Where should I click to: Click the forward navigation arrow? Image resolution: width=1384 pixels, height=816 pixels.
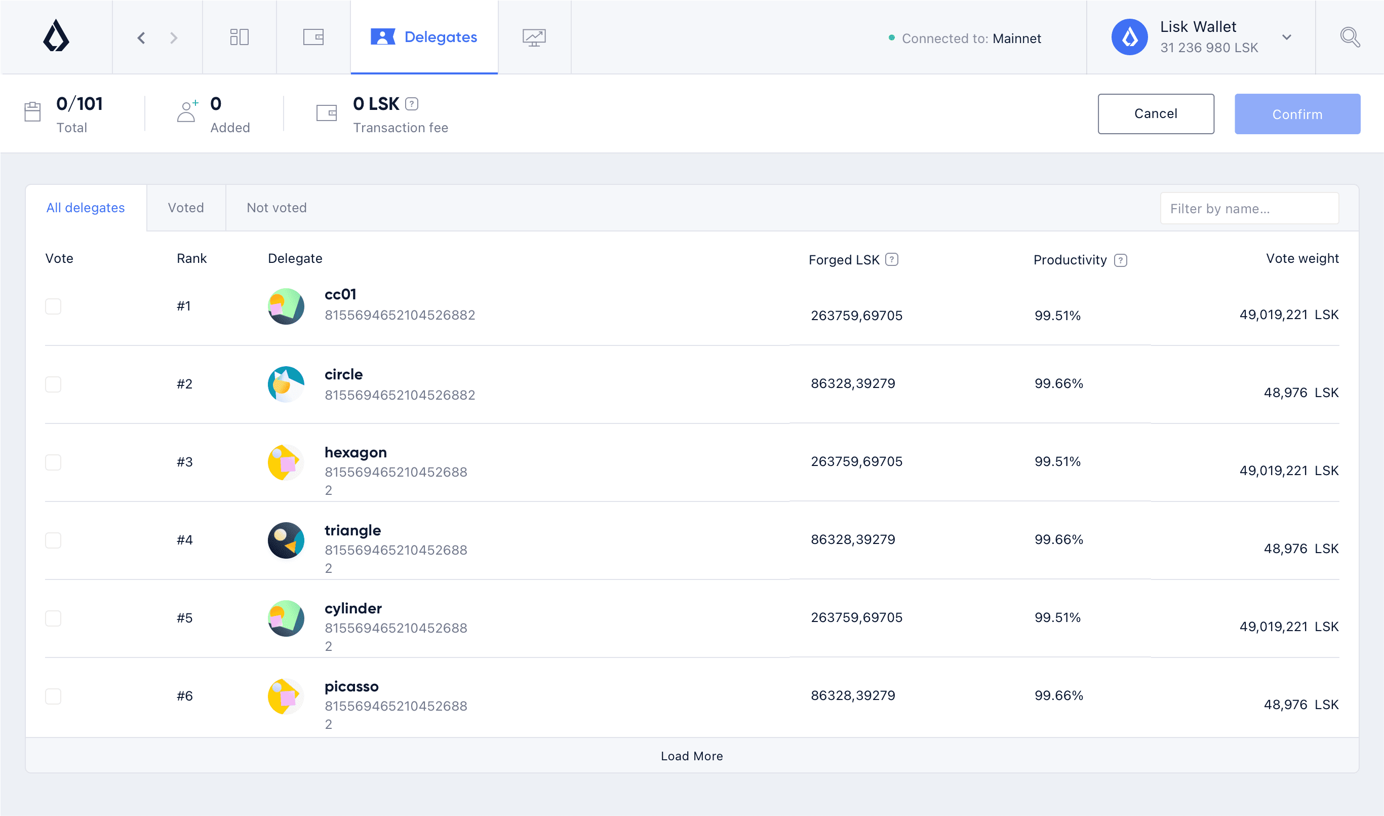click(x=174, y=37)
